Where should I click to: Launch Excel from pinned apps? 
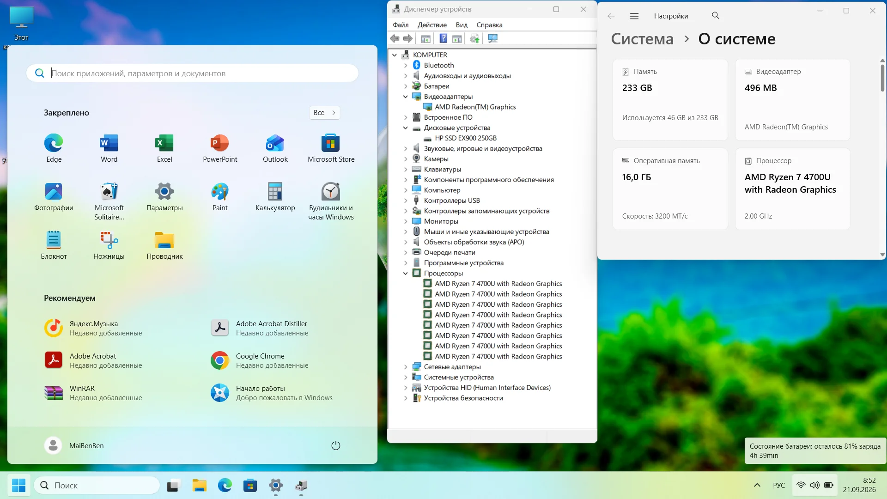click(164, 148)
